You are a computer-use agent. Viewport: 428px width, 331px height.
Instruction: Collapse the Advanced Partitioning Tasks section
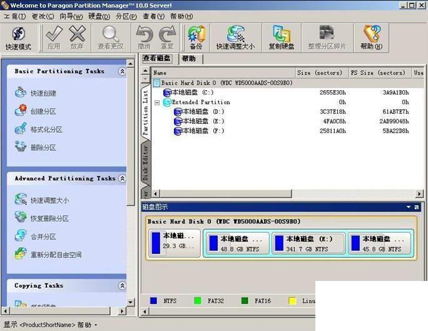(x=122, y=178)
